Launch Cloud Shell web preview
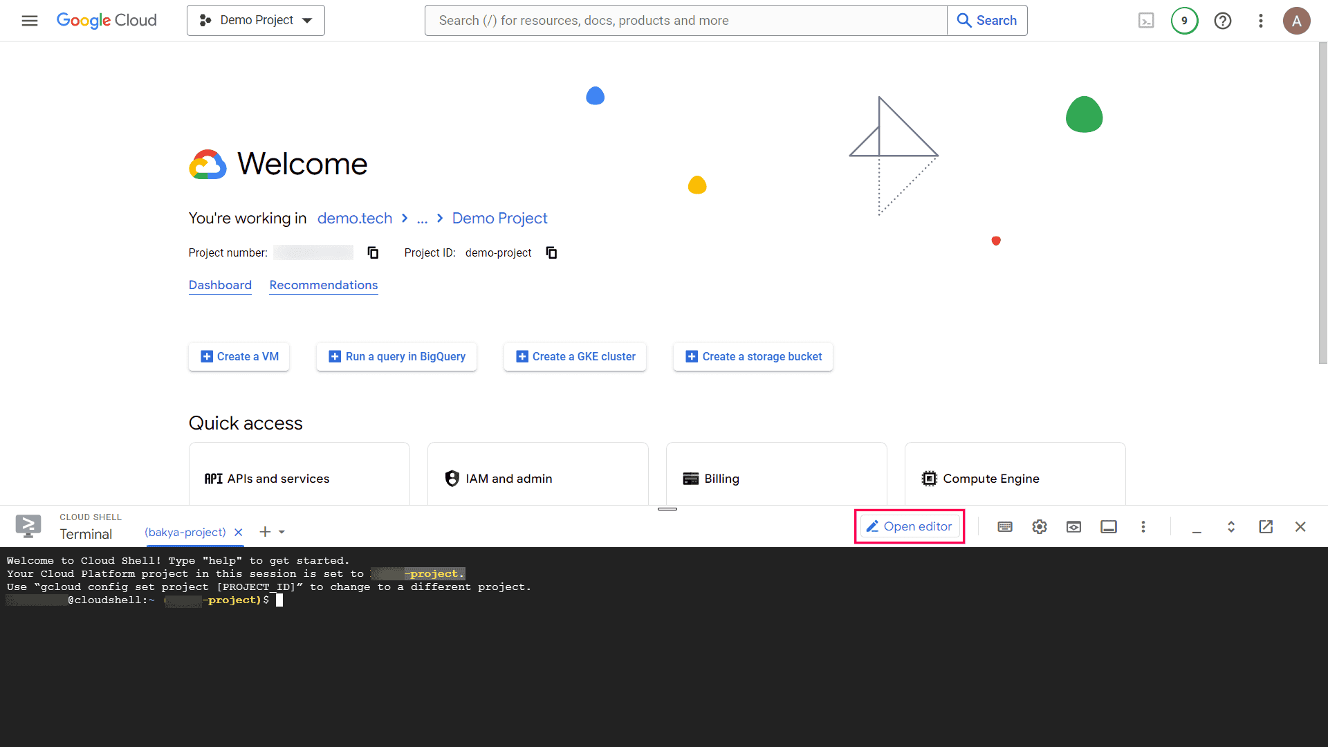 pos(1073,526)
